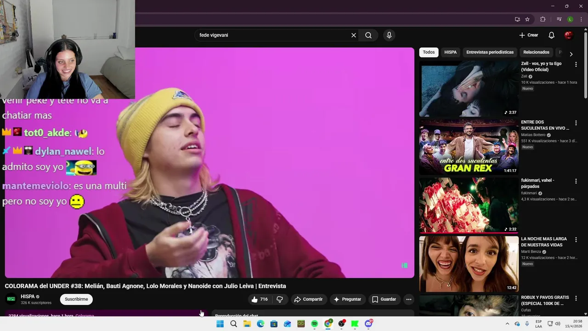Switch to Chrome in the taskbar

tap(328, 324)
